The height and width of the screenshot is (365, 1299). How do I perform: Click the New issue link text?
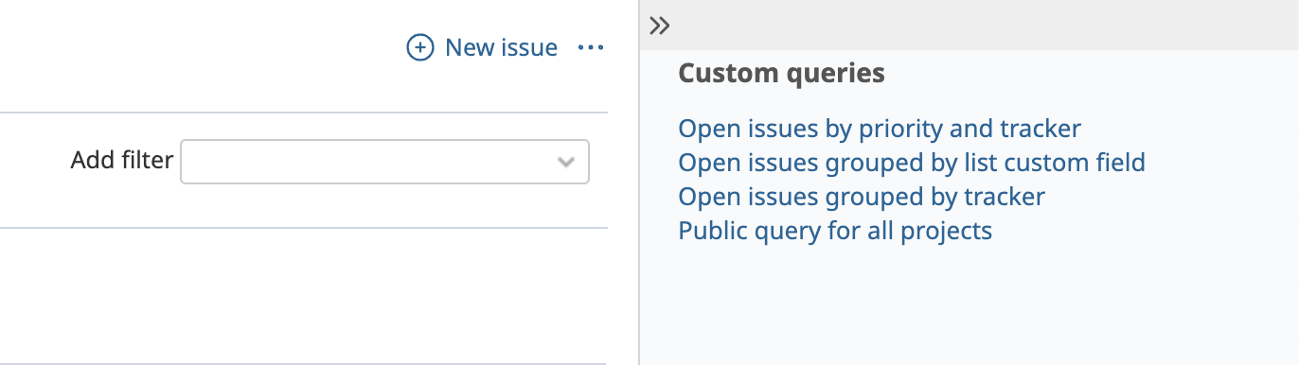(501, 47)
